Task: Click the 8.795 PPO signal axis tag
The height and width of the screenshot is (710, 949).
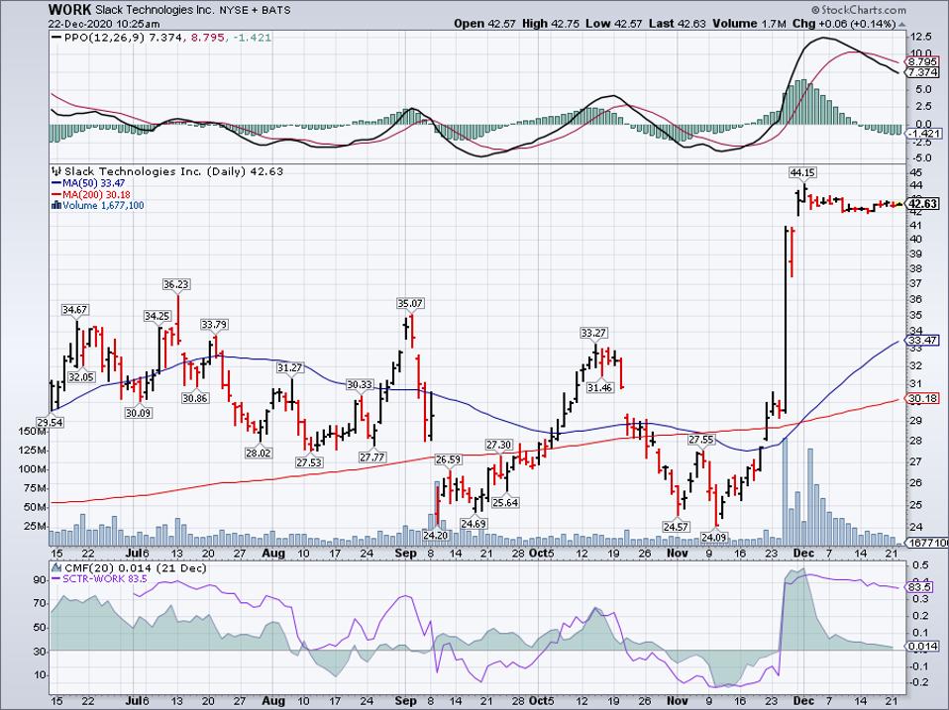Action: pos(922,61)
